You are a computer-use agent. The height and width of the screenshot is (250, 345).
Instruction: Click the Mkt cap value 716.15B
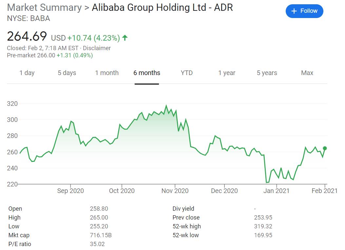(x=101, y=235)
